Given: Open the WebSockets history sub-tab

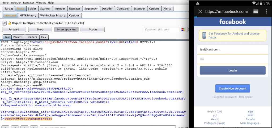Looking at the screenshot, I should (53, 15).
